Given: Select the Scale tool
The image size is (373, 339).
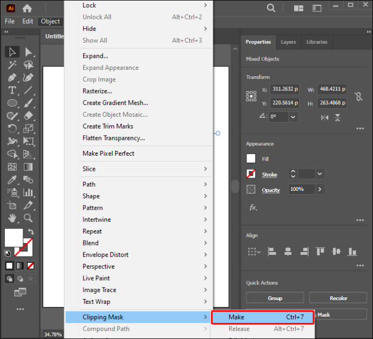Looking at the screenshot, I should (28, 129).
